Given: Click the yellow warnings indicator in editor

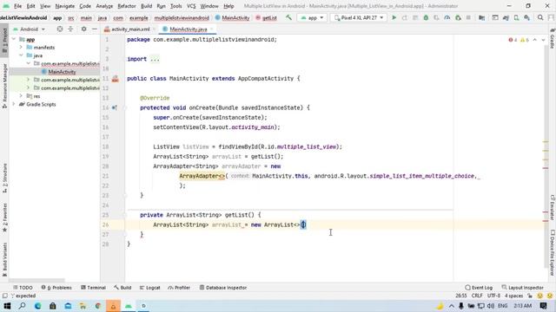Looking at the screenshot, I should tap(525, 40).
